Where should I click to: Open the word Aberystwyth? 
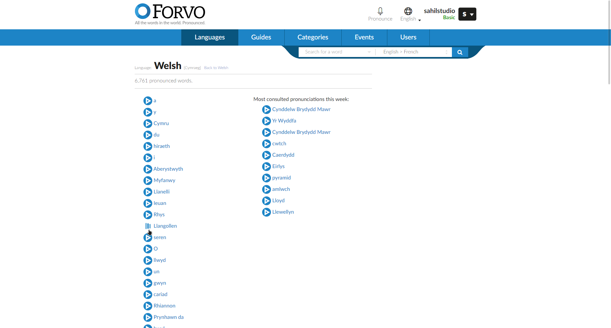(168, 169)
